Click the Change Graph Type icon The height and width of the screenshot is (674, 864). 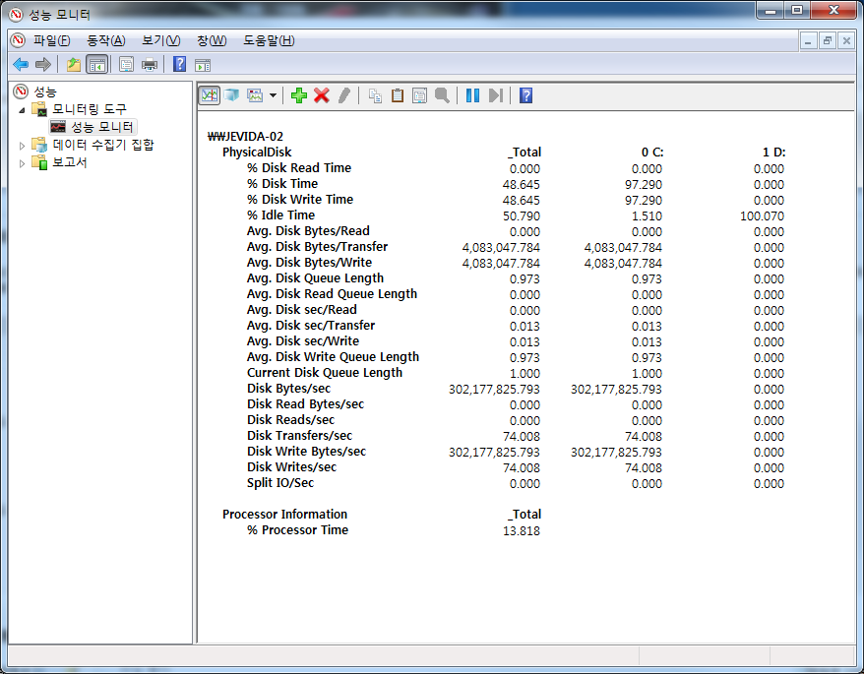[x=255, y=95]
